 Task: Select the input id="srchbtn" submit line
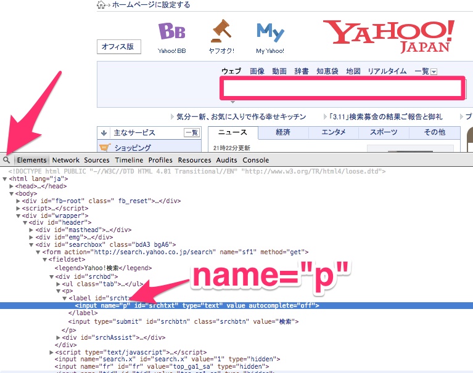[x=183, y=321]
